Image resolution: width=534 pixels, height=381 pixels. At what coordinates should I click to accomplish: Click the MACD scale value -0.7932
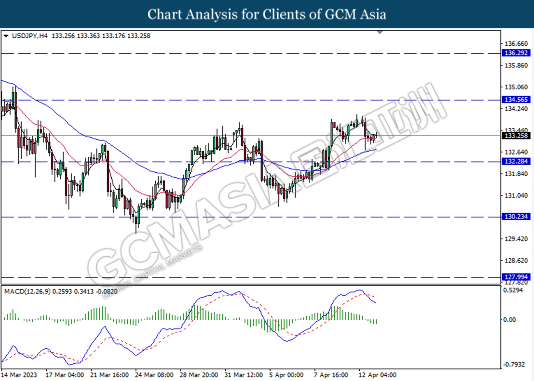click(x=514, y=364)
